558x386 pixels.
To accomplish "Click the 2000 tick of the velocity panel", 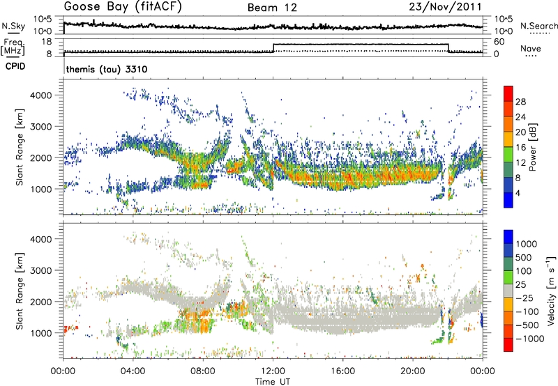I will coord(40,302).
